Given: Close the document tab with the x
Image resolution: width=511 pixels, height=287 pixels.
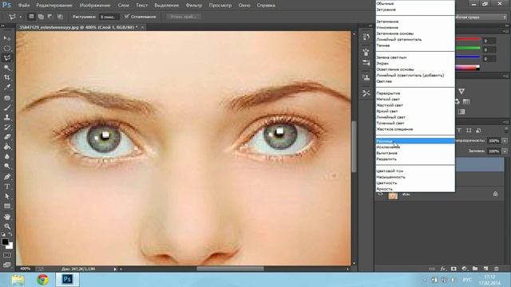Looking at the screenshot, I should point(142,27).
